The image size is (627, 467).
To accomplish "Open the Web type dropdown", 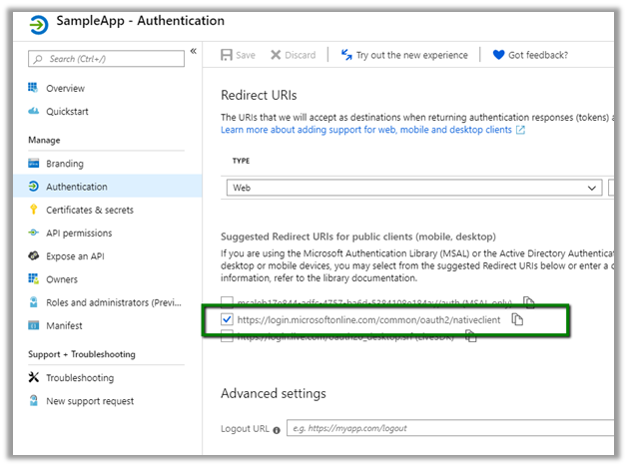I will click(x=414, y=187).
